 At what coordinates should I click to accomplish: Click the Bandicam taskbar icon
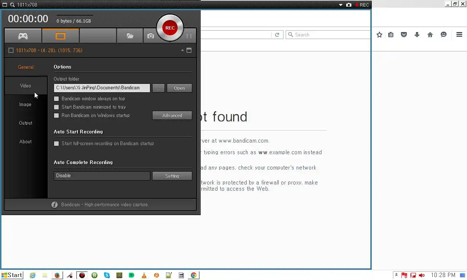(82, 275)
